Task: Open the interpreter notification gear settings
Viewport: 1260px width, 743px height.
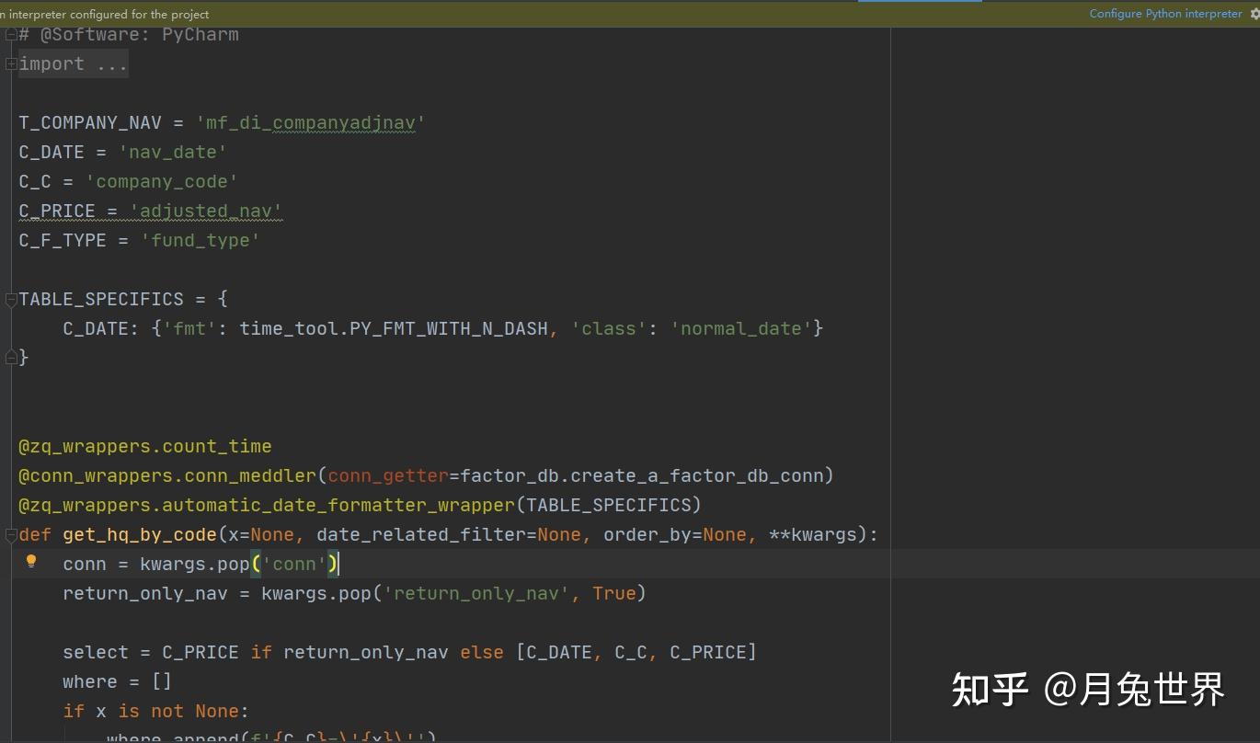Action: [1254, 14]
